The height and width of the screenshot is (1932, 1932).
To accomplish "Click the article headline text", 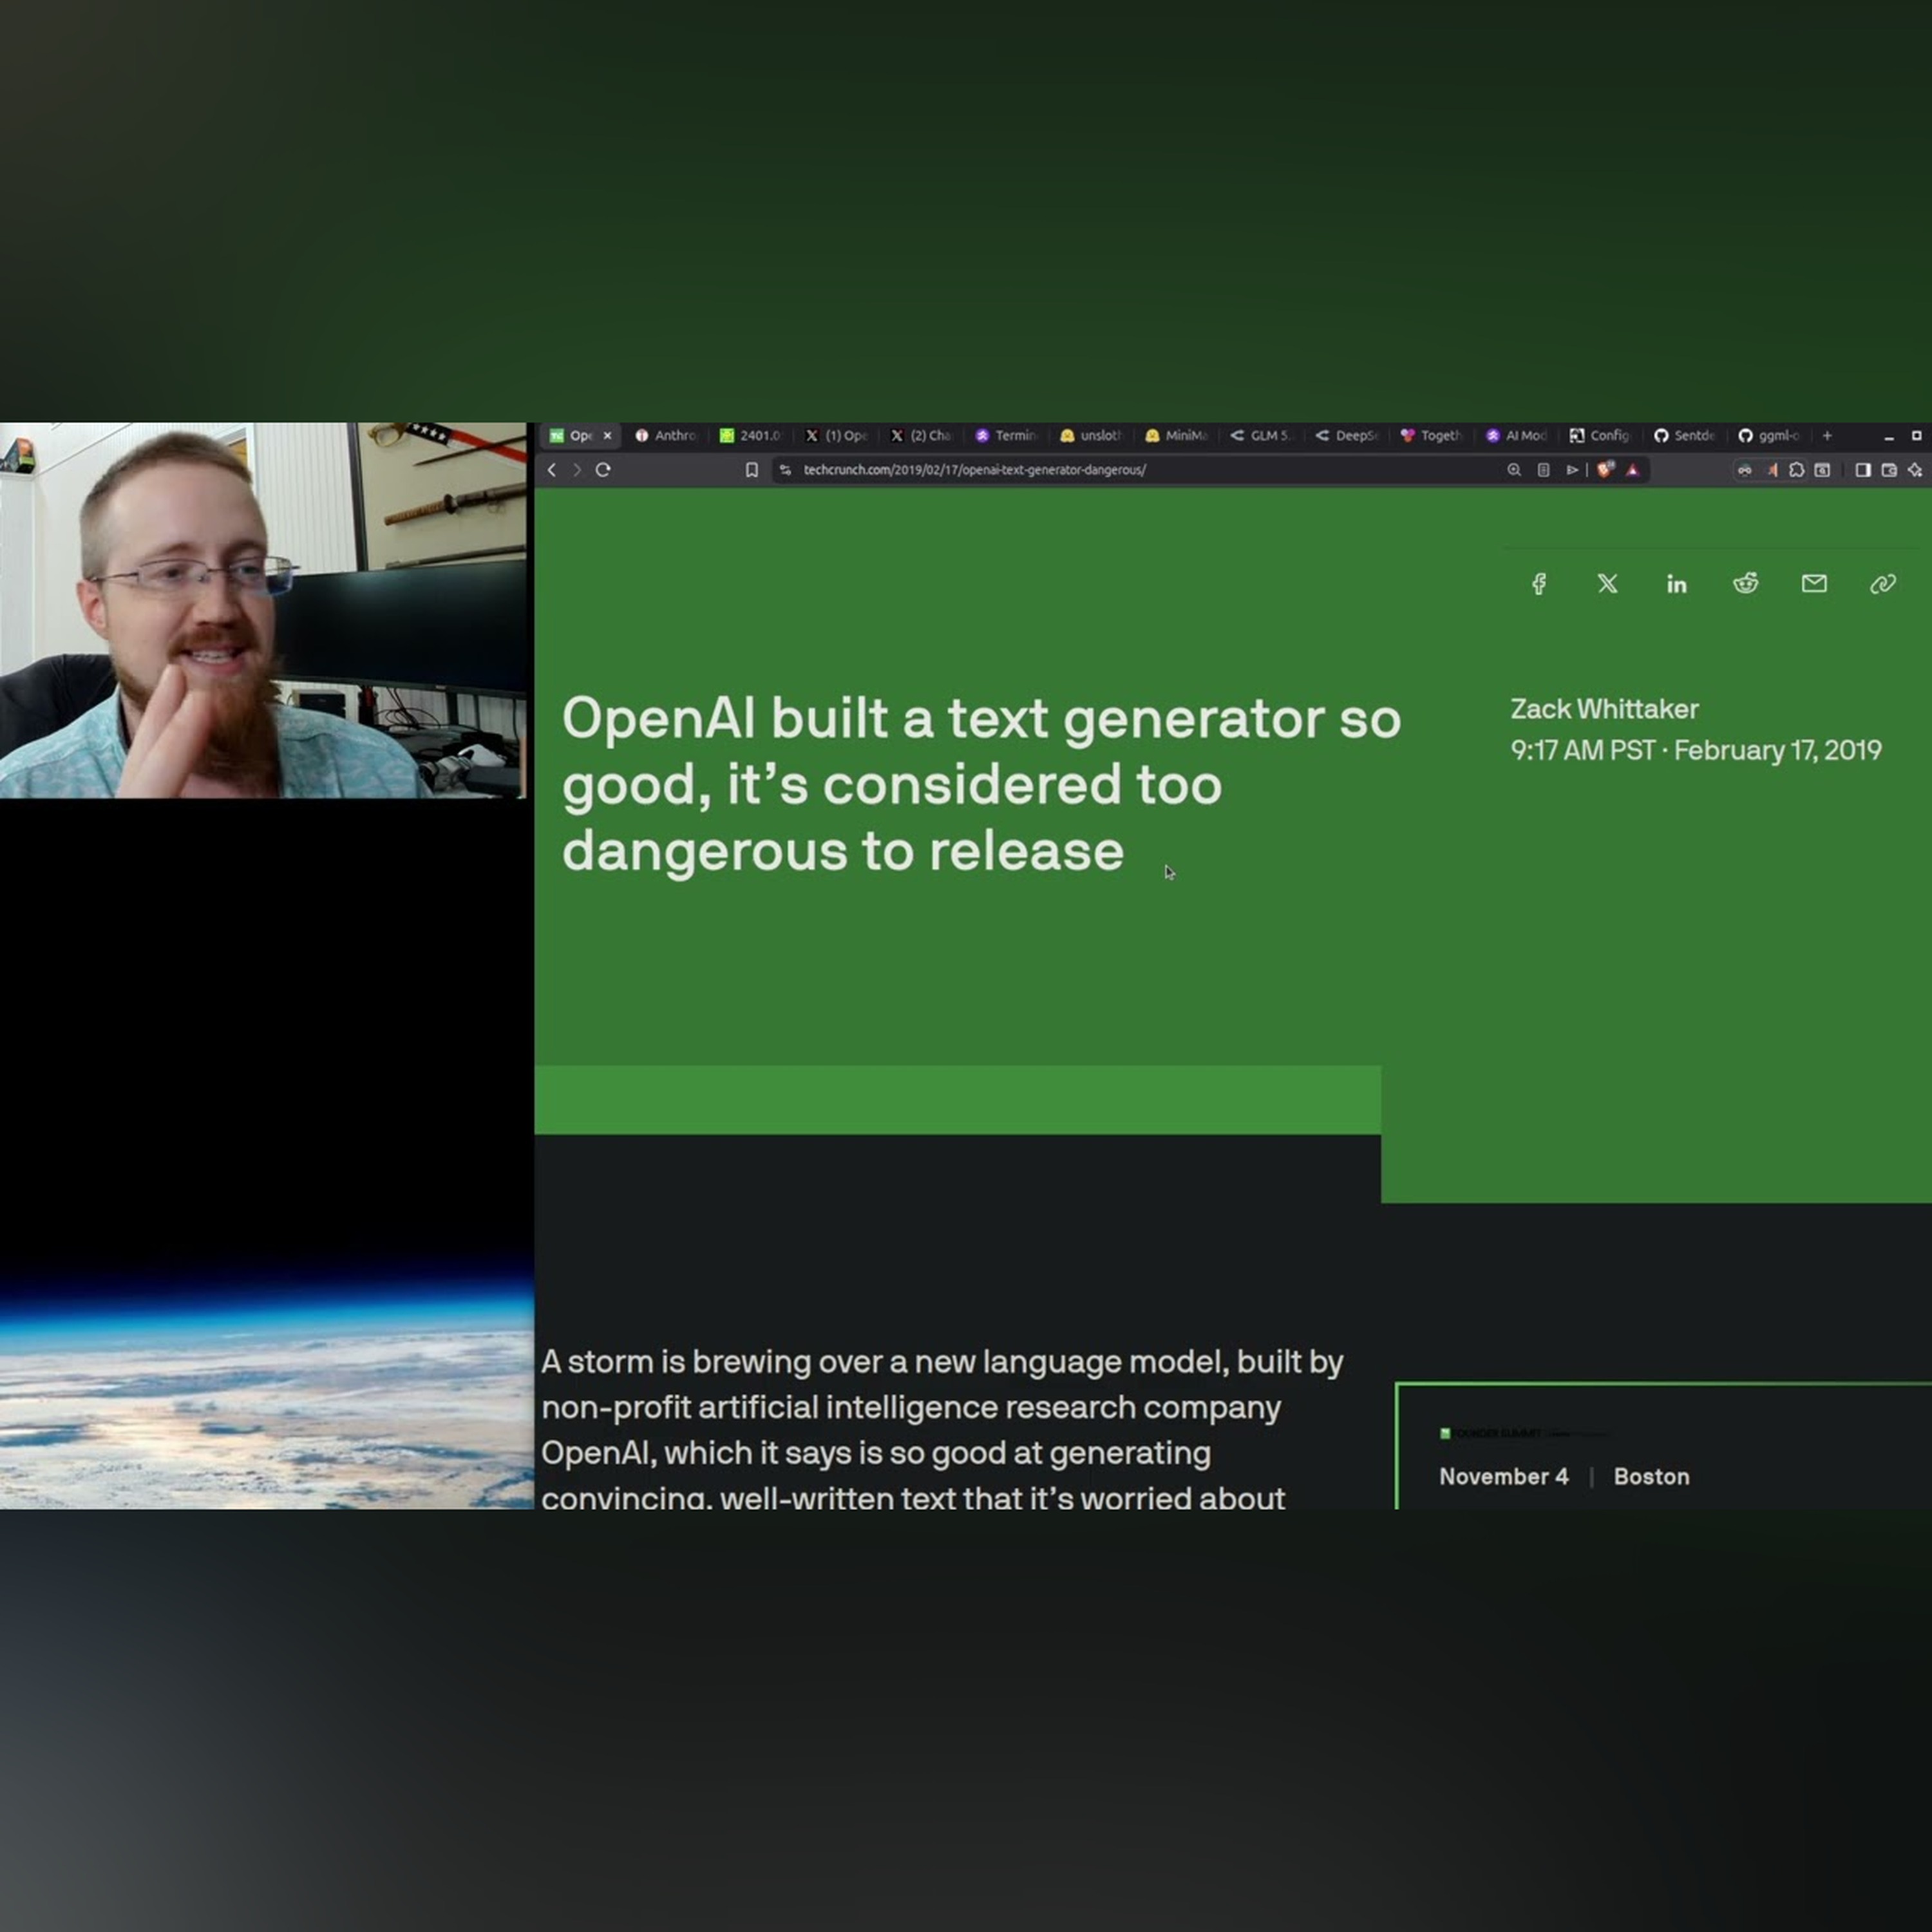I will coord(981,785).
